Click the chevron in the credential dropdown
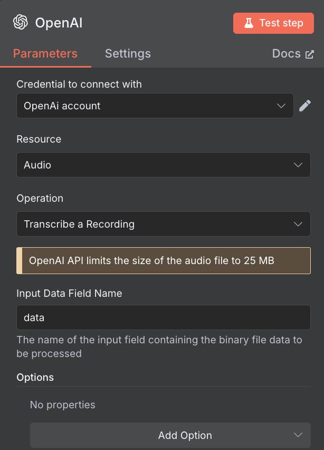This screenshot has width=324, height=450. (281, 106)
